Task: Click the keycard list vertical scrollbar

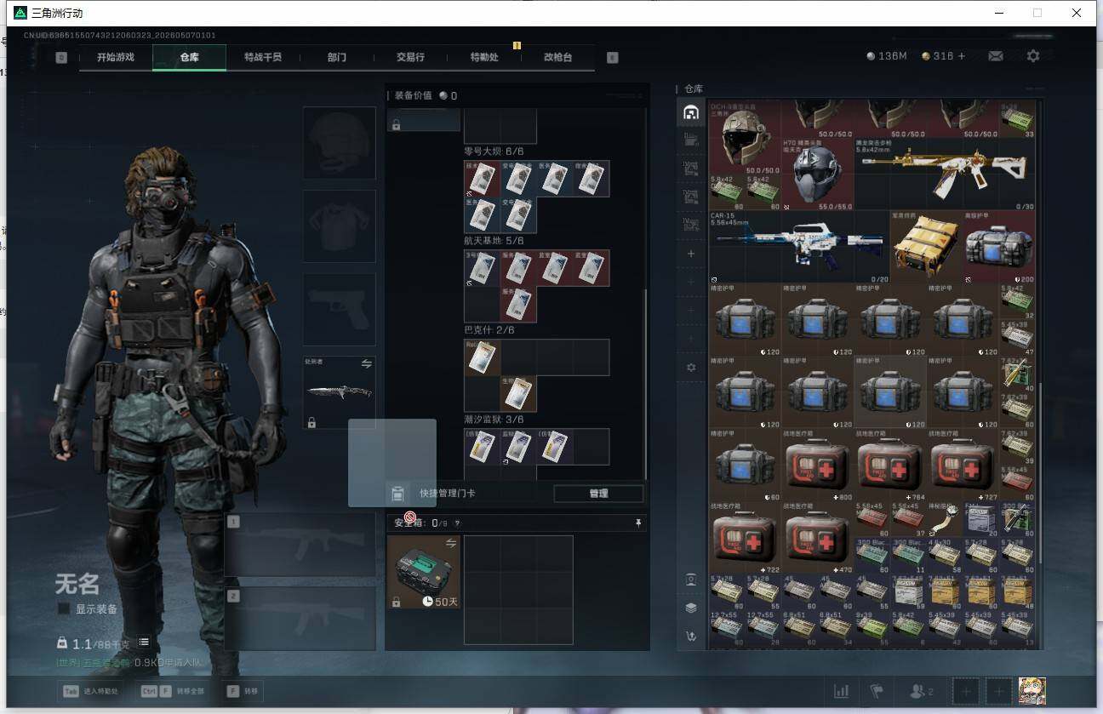Action: point(646,383)
